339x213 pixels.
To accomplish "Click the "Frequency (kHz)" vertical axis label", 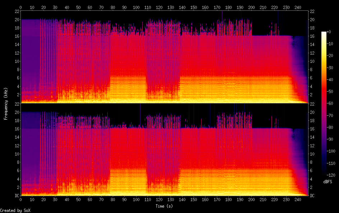I will pyautogui.click(x=6, y=103).
